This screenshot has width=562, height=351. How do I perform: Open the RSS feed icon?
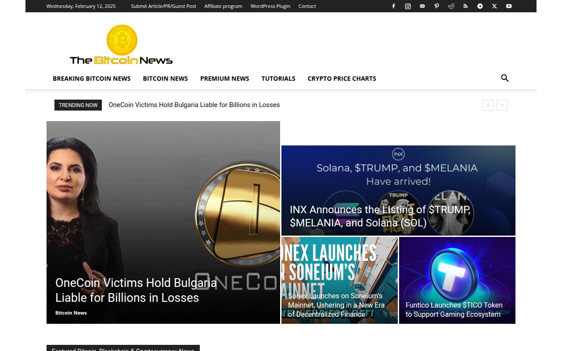[465, 6]
